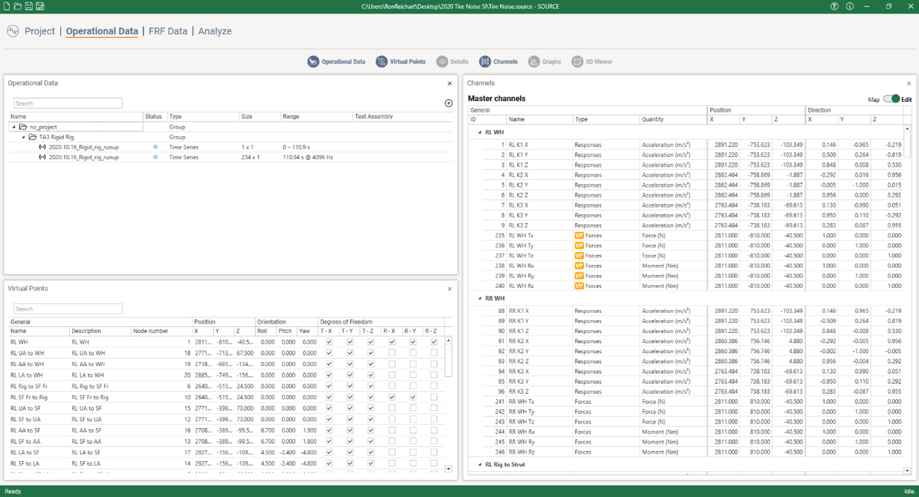Image resolution: width=919 pixels, height=497 pixels.
Task: Open the Project tab
Action: 39,31
